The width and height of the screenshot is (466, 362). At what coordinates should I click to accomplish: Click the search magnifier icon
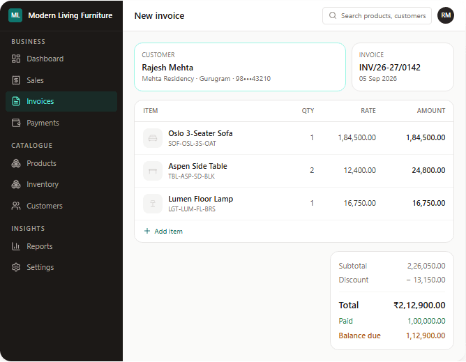tap(333, 15)
